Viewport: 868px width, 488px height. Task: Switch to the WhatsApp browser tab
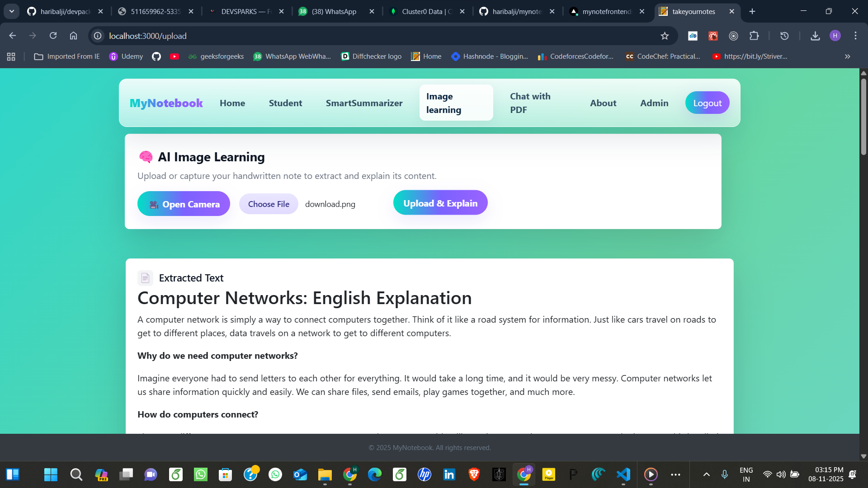click(334, 11)
